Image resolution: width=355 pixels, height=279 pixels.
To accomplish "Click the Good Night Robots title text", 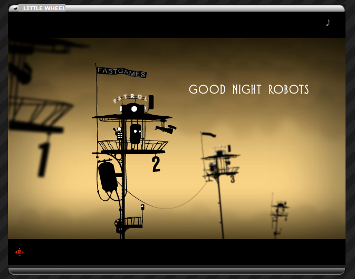I will click(x=248, y=89).
